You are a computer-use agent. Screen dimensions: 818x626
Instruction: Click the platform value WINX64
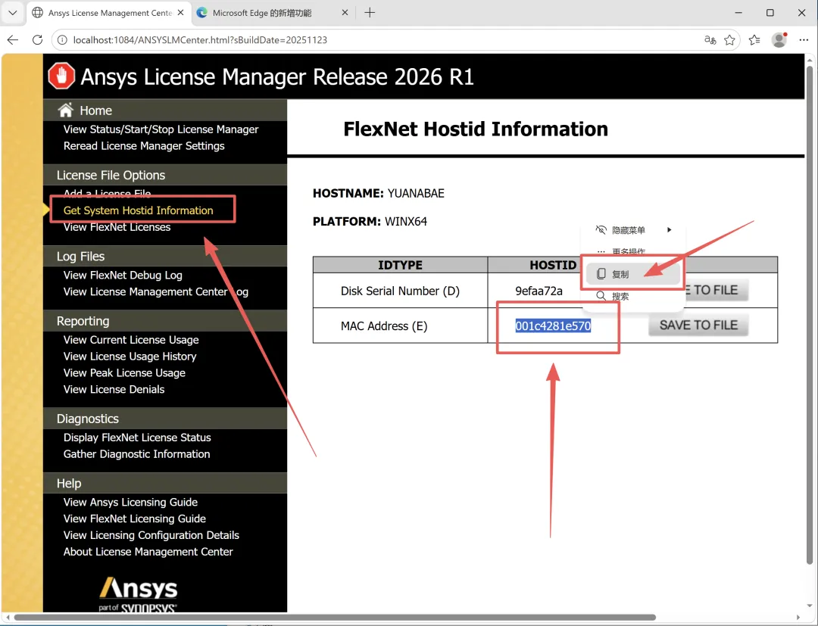(x=406, y=222)
